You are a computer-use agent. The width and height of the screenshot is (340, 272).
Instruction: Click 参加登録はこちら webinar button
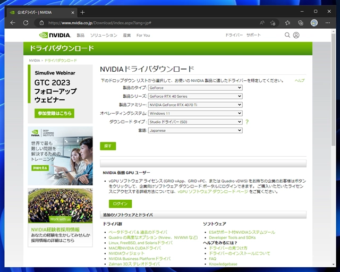point(54,113)
